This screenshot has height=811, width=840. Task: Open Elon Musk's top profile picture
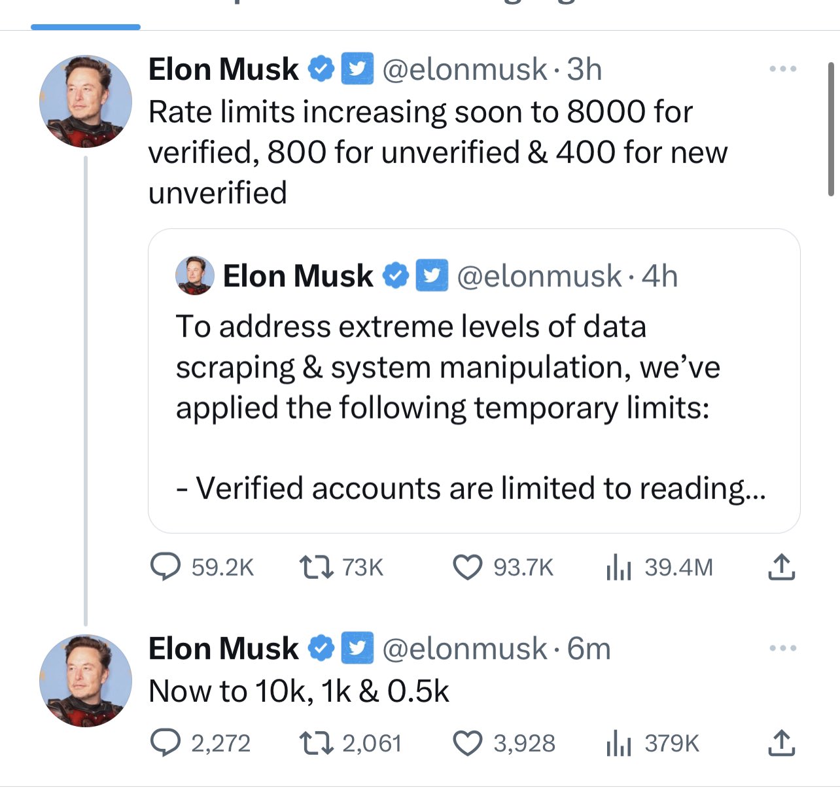(86, 101)
